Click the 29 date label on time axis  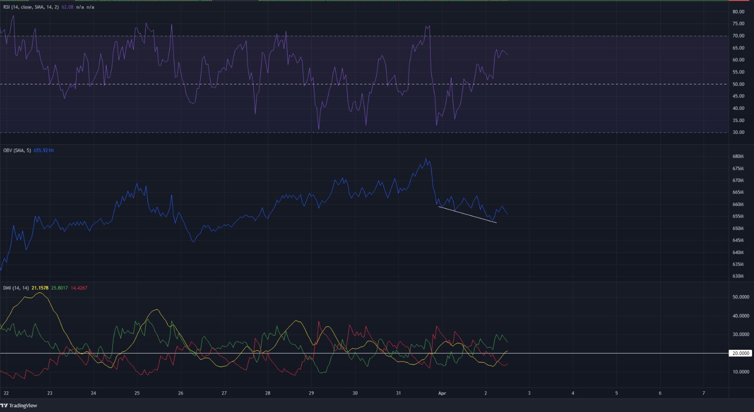(x=311, y=393)
